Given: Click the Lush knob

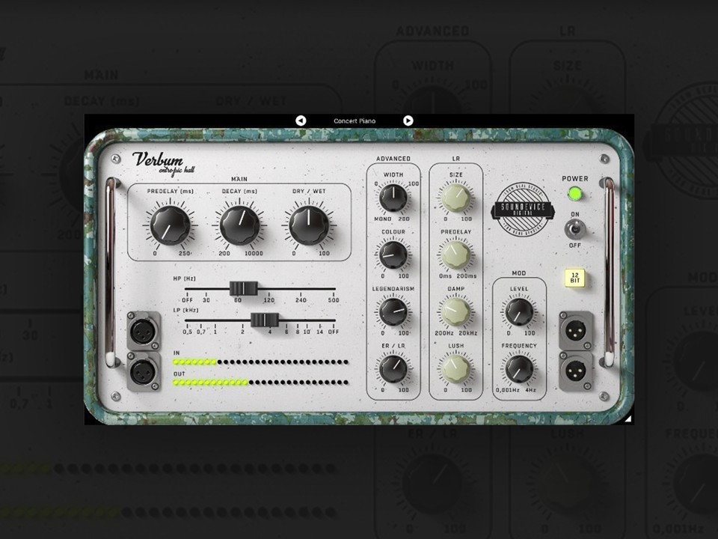Looking at the screenshot, I should coord(456,368).
